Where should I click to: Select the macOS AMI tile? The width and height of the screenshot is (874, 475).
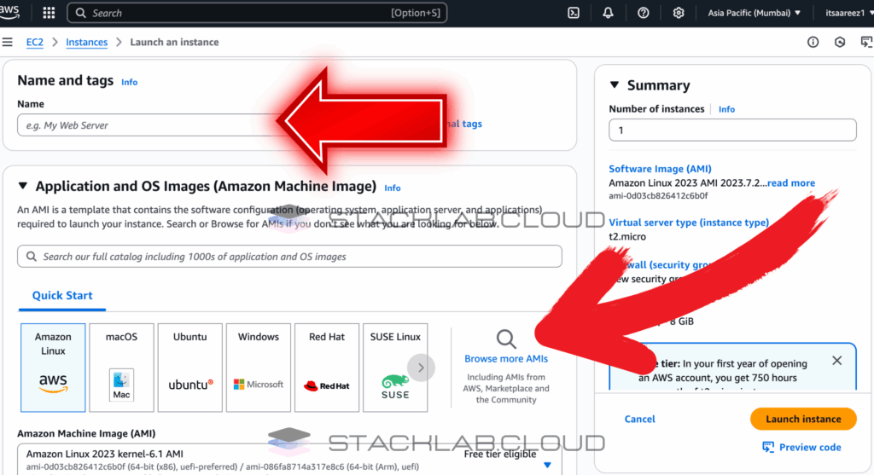pos(121,368)
